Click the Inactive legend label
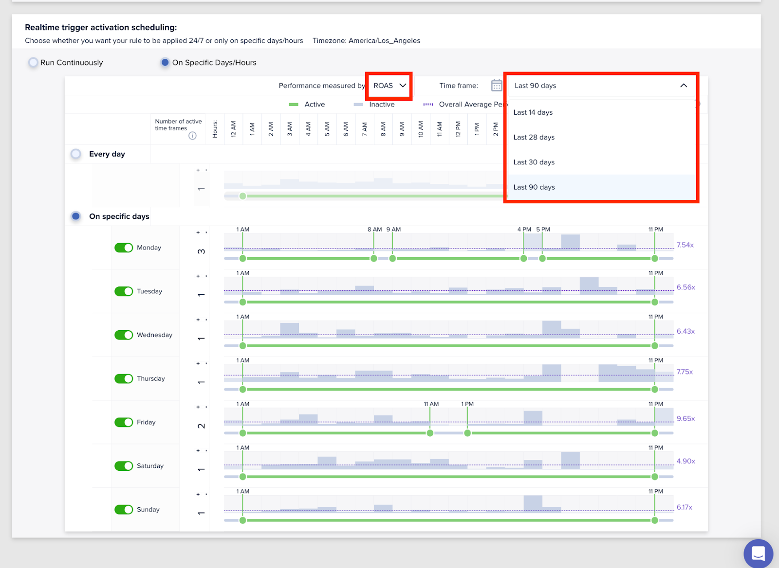 382,105
